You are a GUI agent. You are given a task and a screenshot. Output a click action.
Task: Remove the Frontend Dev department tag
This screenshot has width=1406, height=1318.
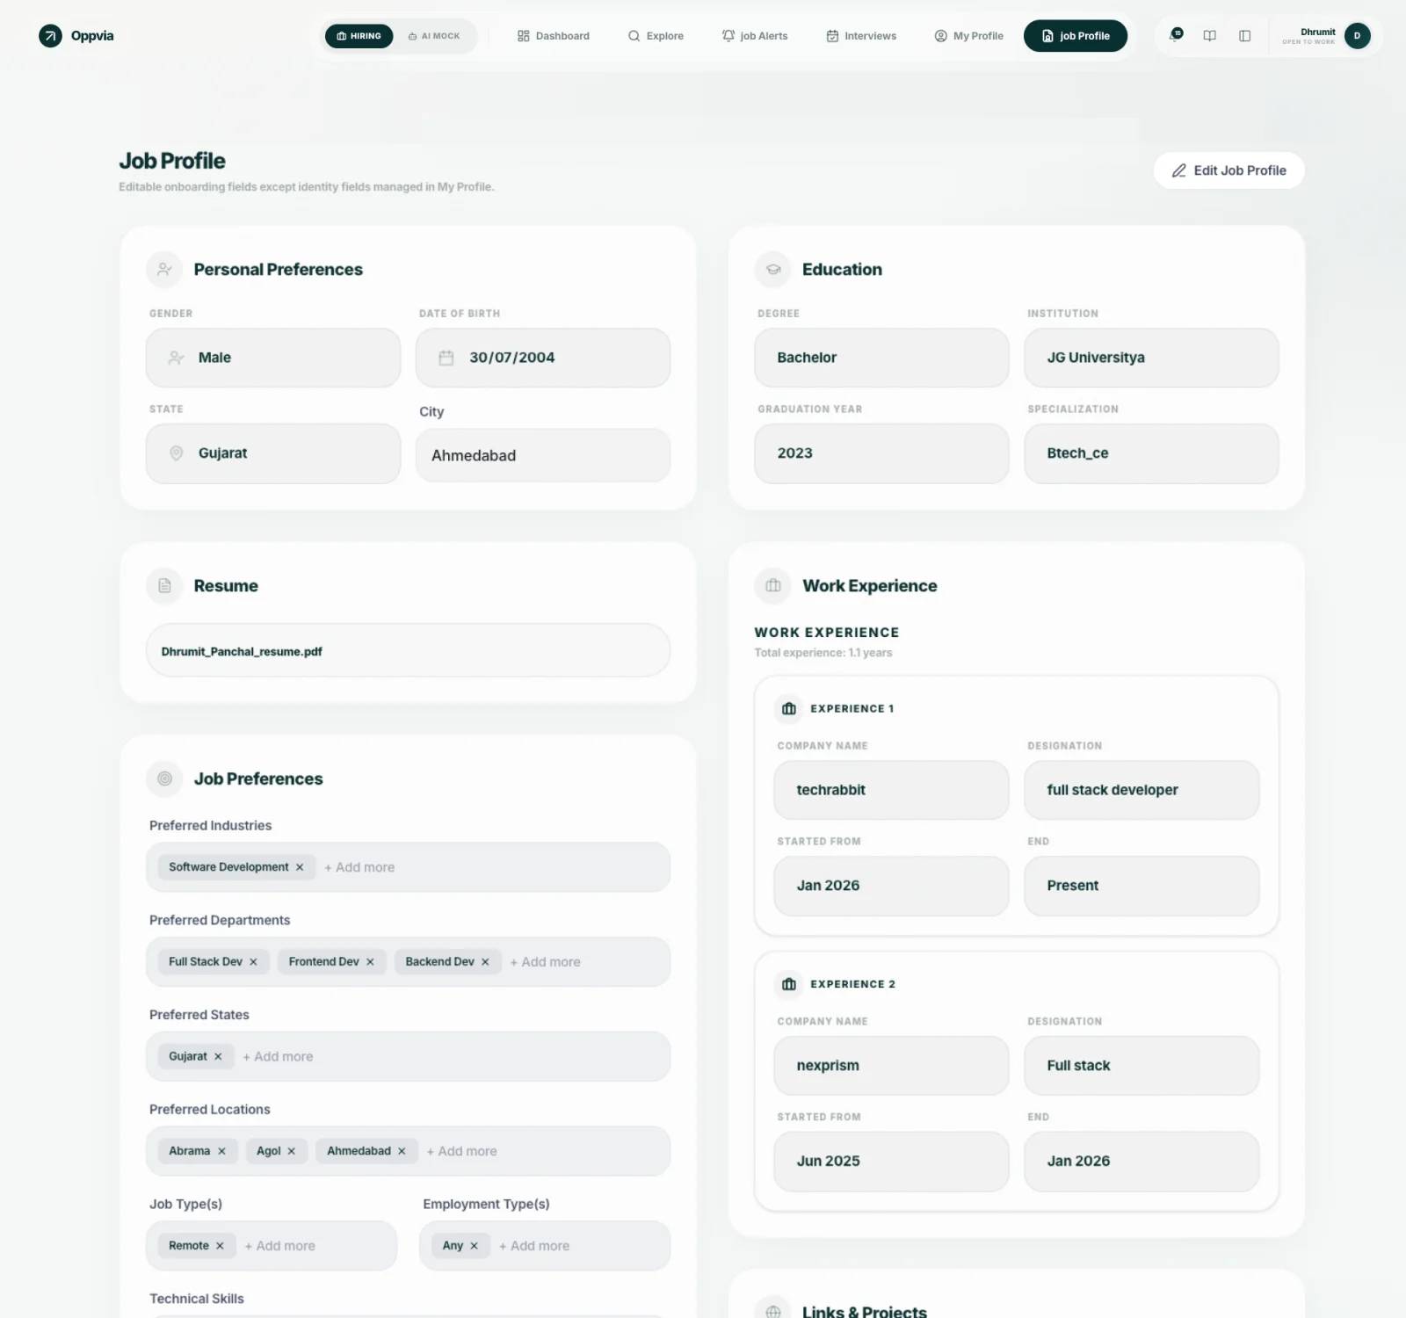pyautogui.click(x=370, y=962)
